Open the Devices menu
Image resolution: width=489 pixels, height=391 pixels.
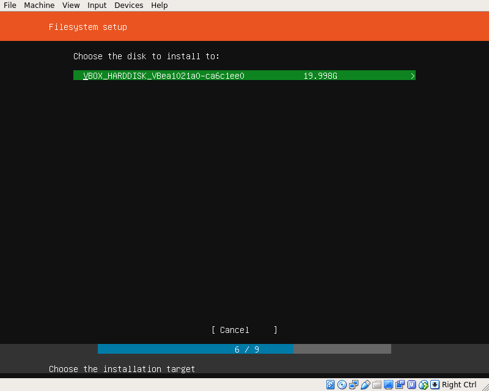128,5
